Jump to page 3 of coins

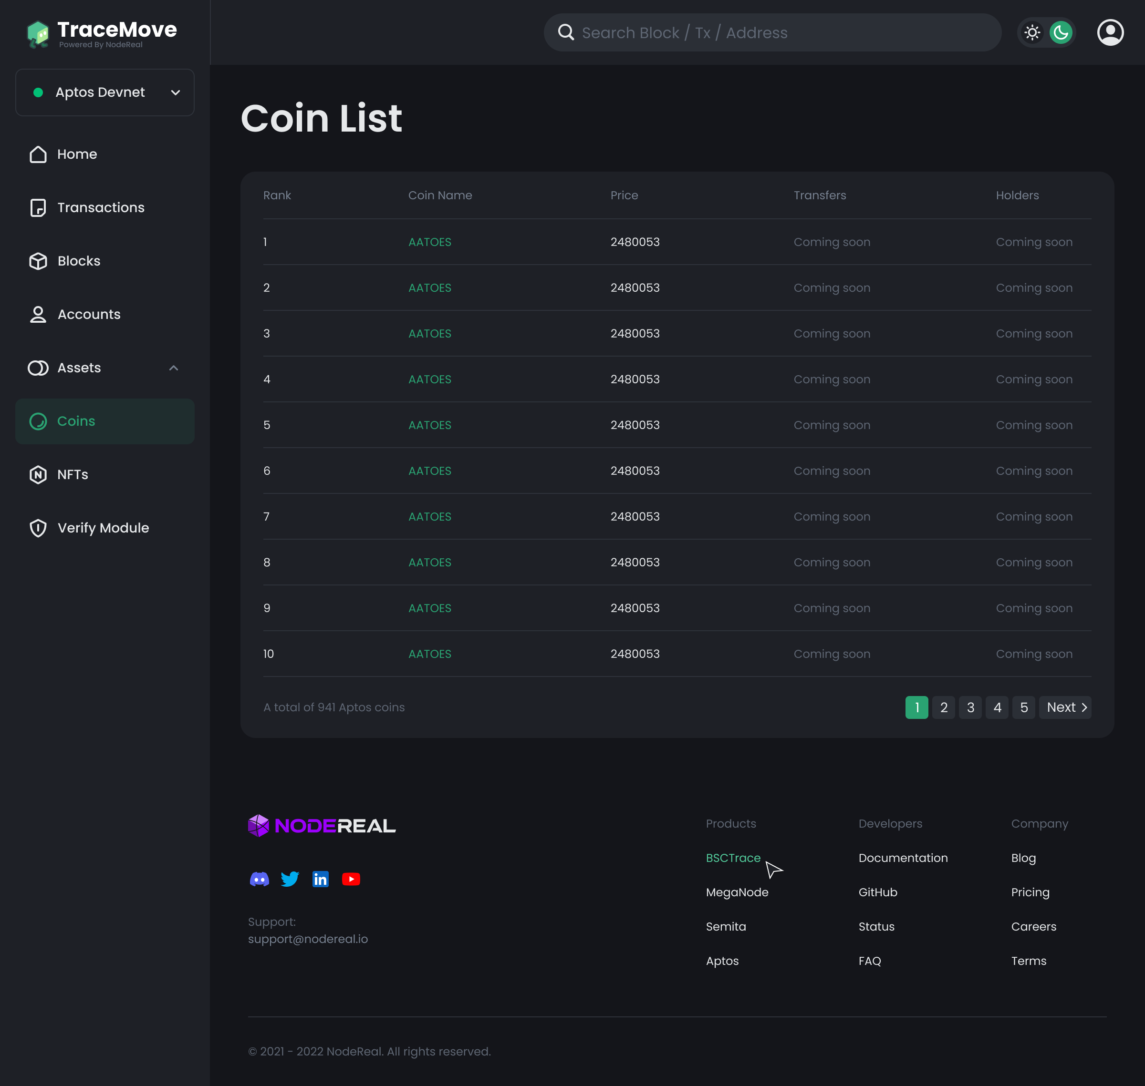970,707
